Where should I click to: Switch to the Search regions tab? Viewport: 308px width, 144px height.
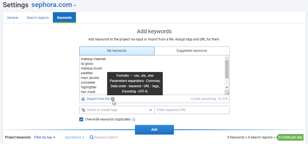[x=38, y=18]
